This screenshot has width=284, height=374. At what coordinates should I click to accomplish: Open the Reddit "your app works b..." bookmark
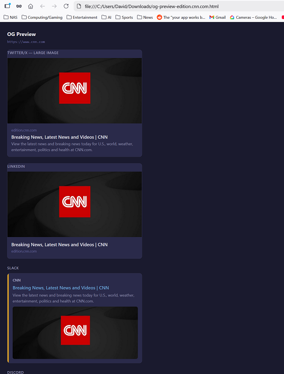click(x=181, y=17)
